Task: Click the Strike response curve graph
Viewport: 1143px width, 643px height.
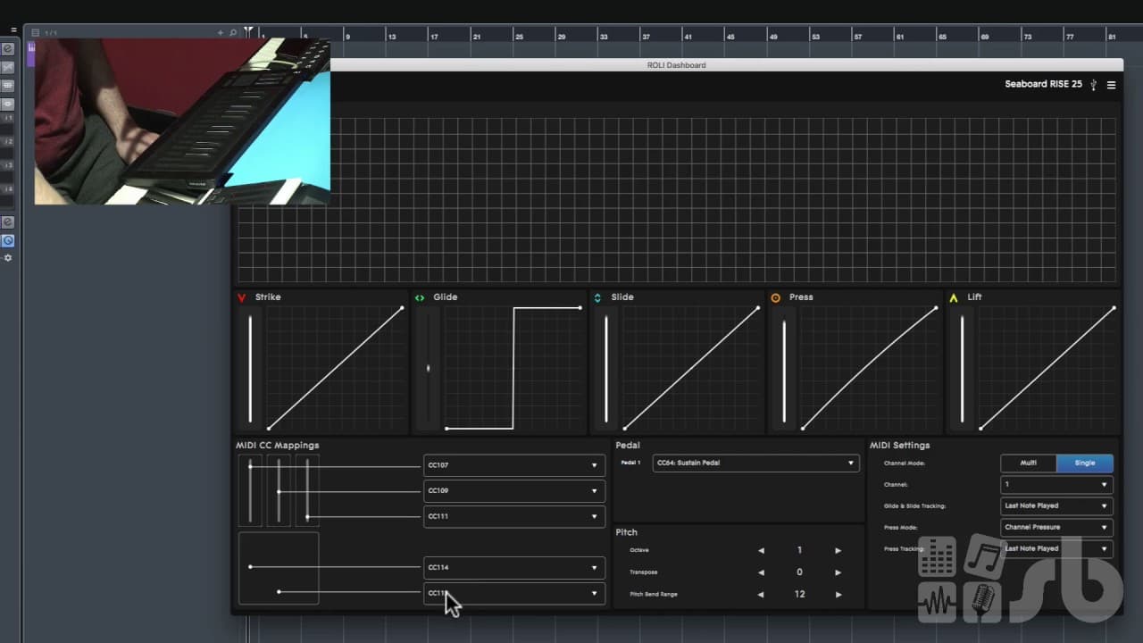Action: coord(335,368)
